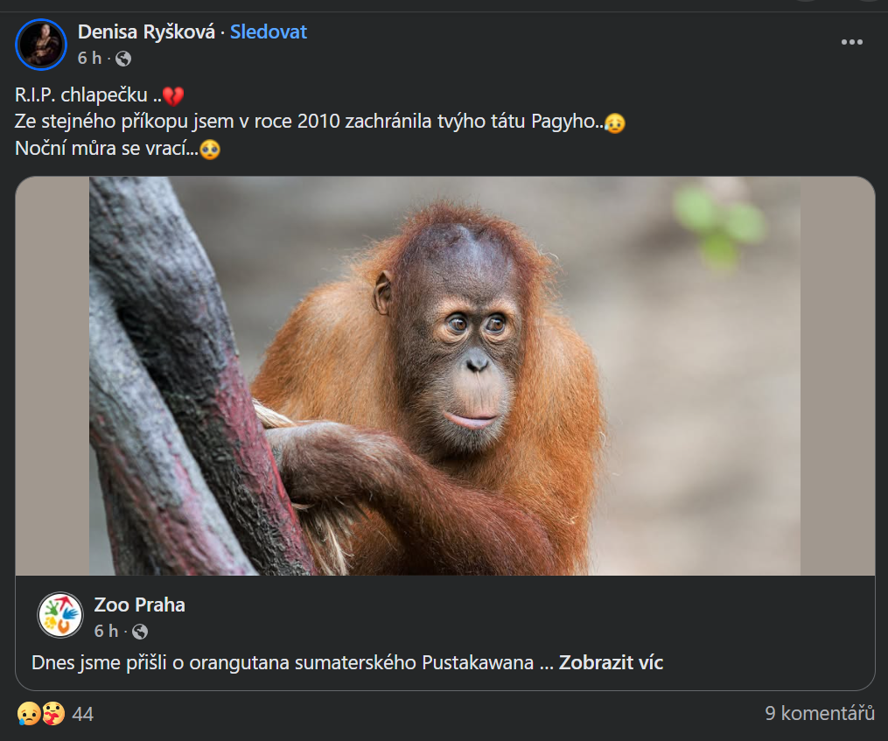This screenshot has height=741, width=888.
Task: Click the care hug reaction icon
Action: tap(52, 714)
